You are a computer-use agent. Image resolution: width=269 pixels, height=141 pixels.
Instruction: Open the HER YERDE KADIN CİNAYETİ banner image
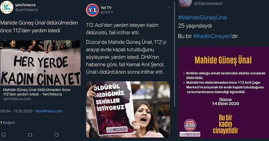click(x=40, y=63)
